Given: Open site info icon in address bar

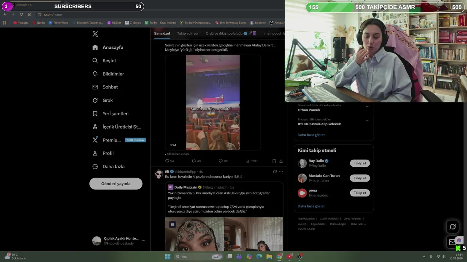Looking at the screenshot, I should click(x=39, y=15).
